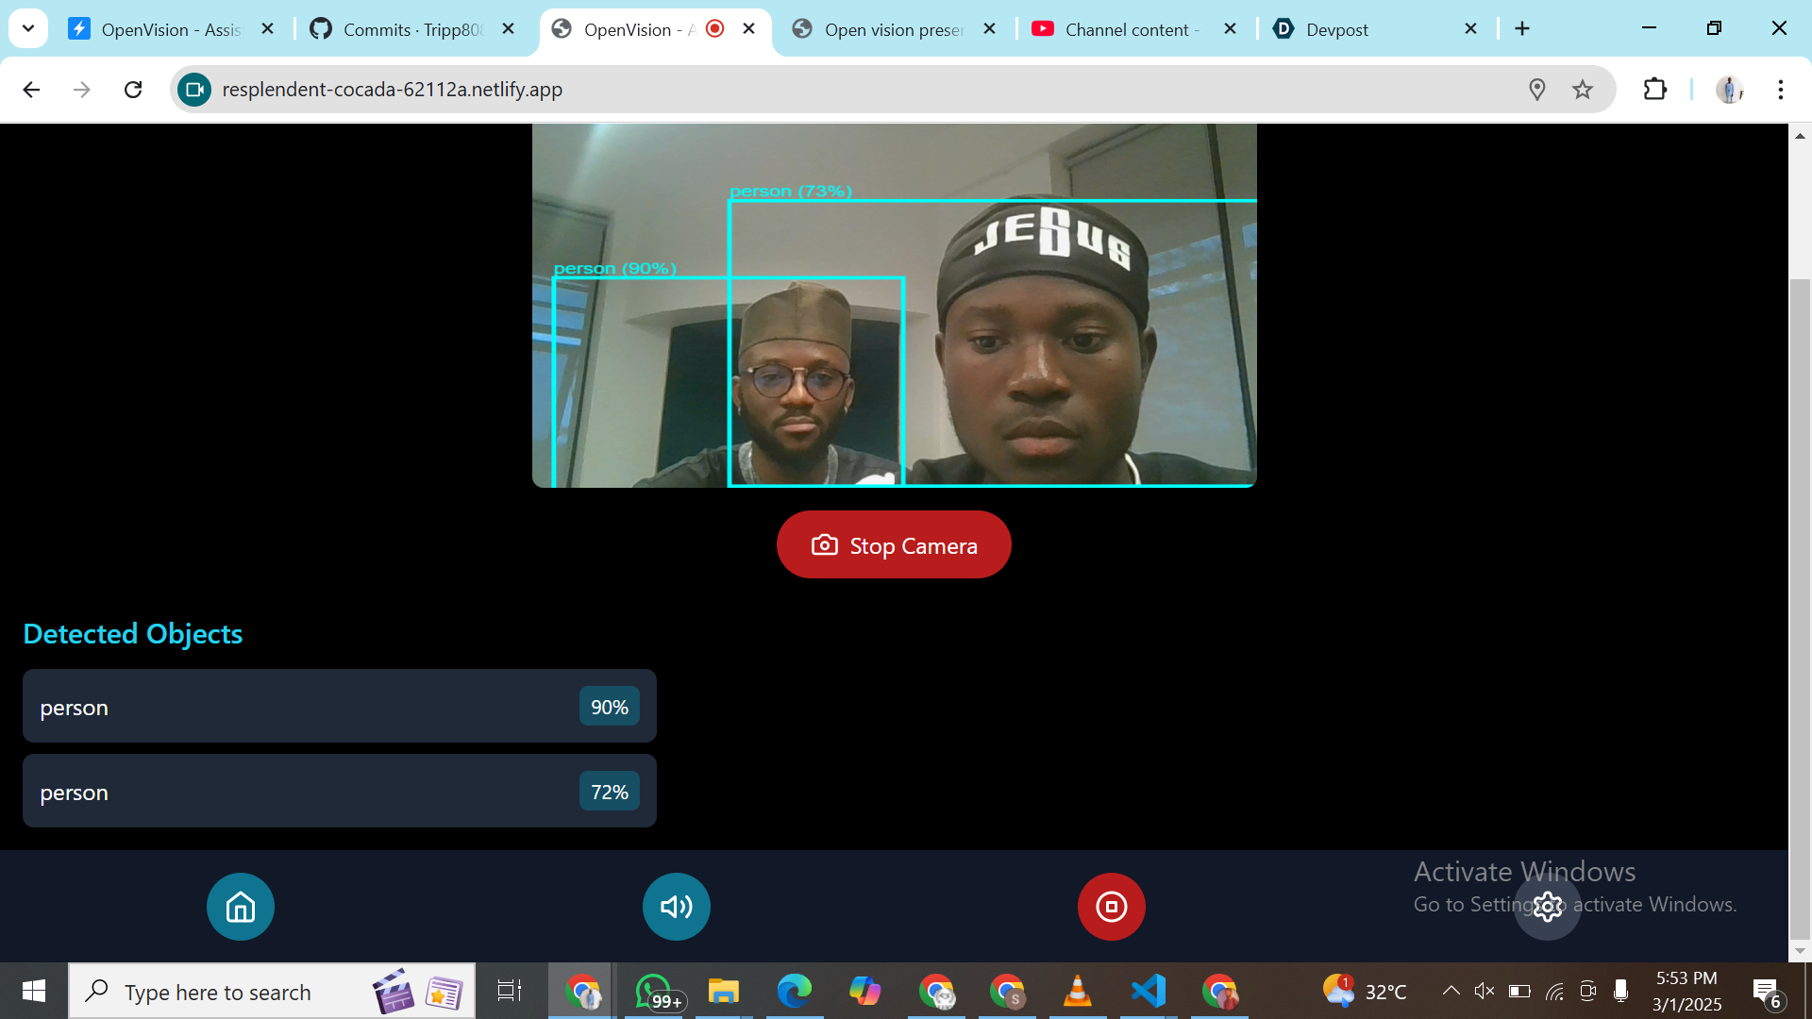Open the settings gear icon

pyautogui.click(x=1547, y=907)
